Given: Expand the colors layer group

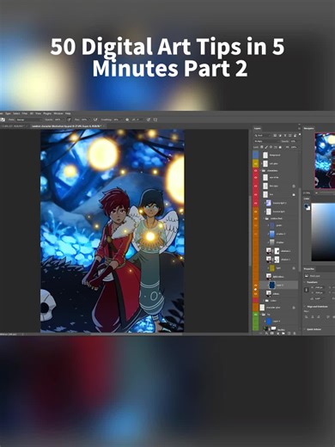Looking at the screenshot, I should point(264,301).
